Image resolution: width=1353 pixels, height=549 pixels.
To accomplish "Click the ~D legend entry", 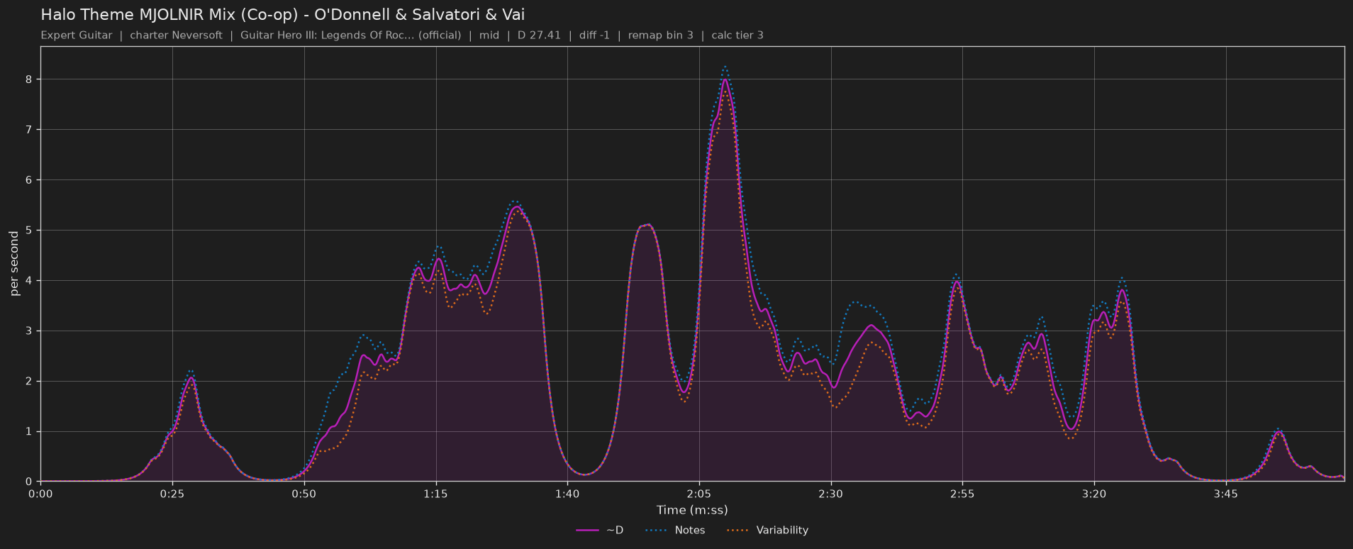I will click(x=600, y=530).
